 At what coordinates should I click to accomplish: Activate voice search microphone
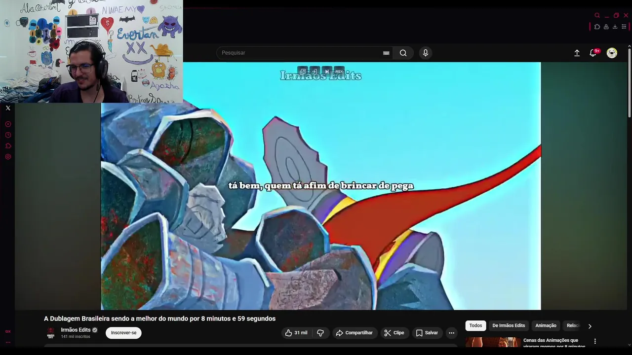[426, 53]
